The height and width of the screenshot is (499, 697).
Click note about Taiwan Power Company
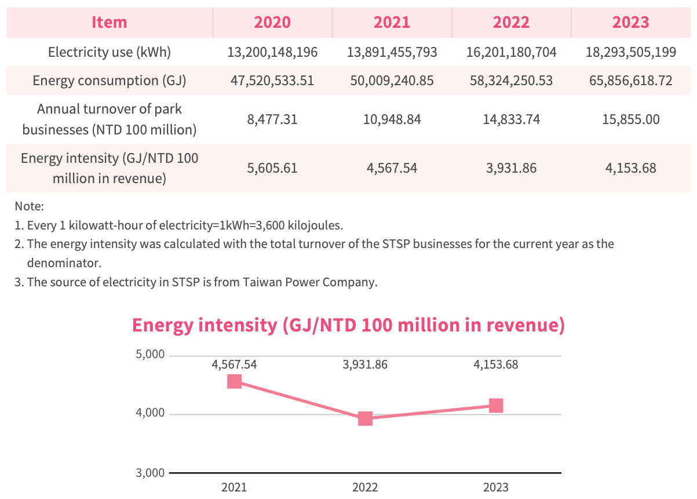pyautogui.click(x=196, y=283)
